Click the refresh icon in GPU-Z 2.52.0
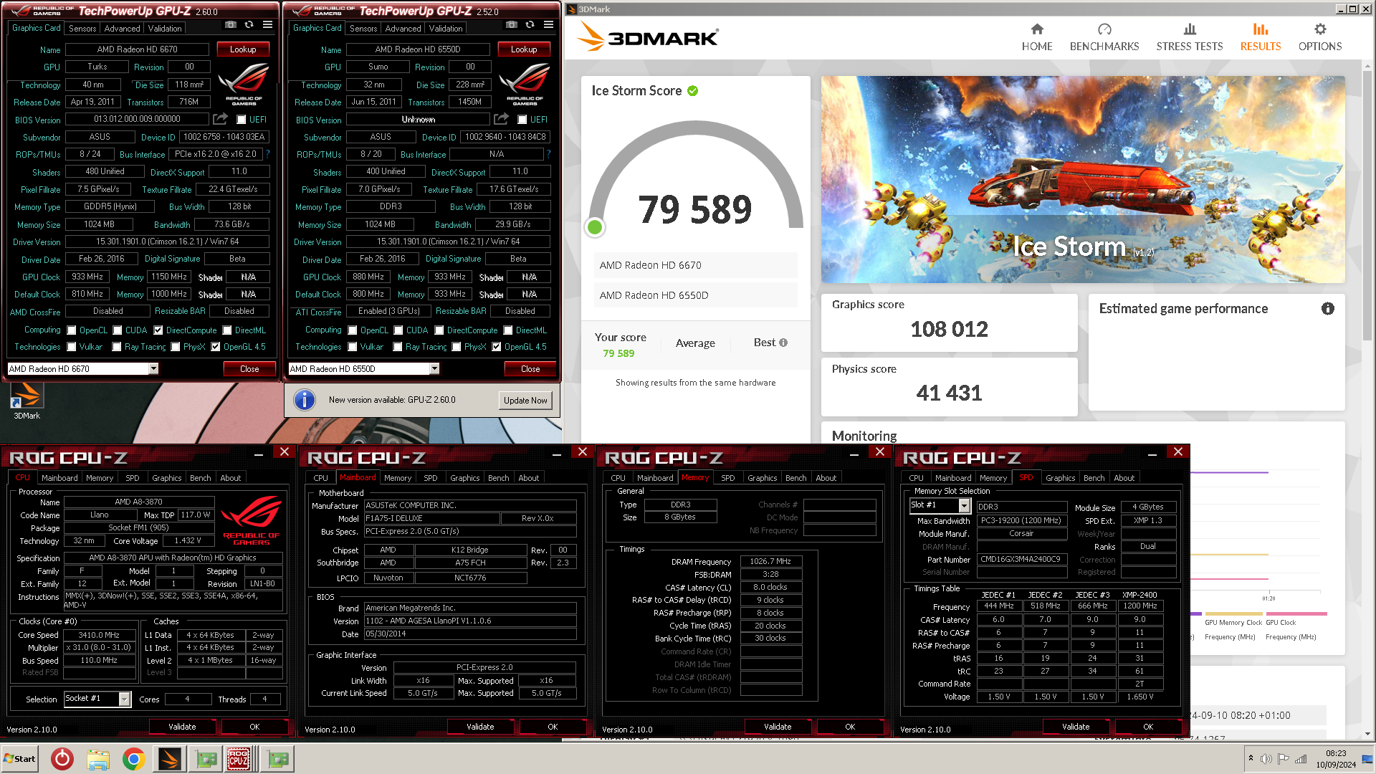 point(530,24)
